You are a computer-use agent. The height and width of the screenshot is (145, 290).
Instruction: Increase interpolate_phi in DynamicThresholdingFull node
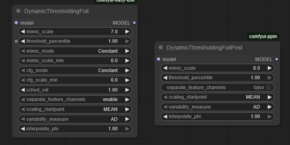[x=127, y=129]
